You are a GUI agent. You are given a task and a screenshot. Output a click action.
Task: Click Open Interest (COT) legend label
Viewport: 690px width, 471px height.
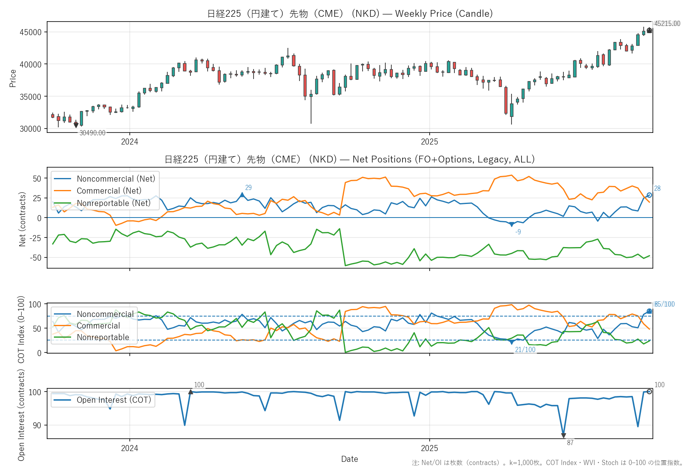(x=114, y=400)
